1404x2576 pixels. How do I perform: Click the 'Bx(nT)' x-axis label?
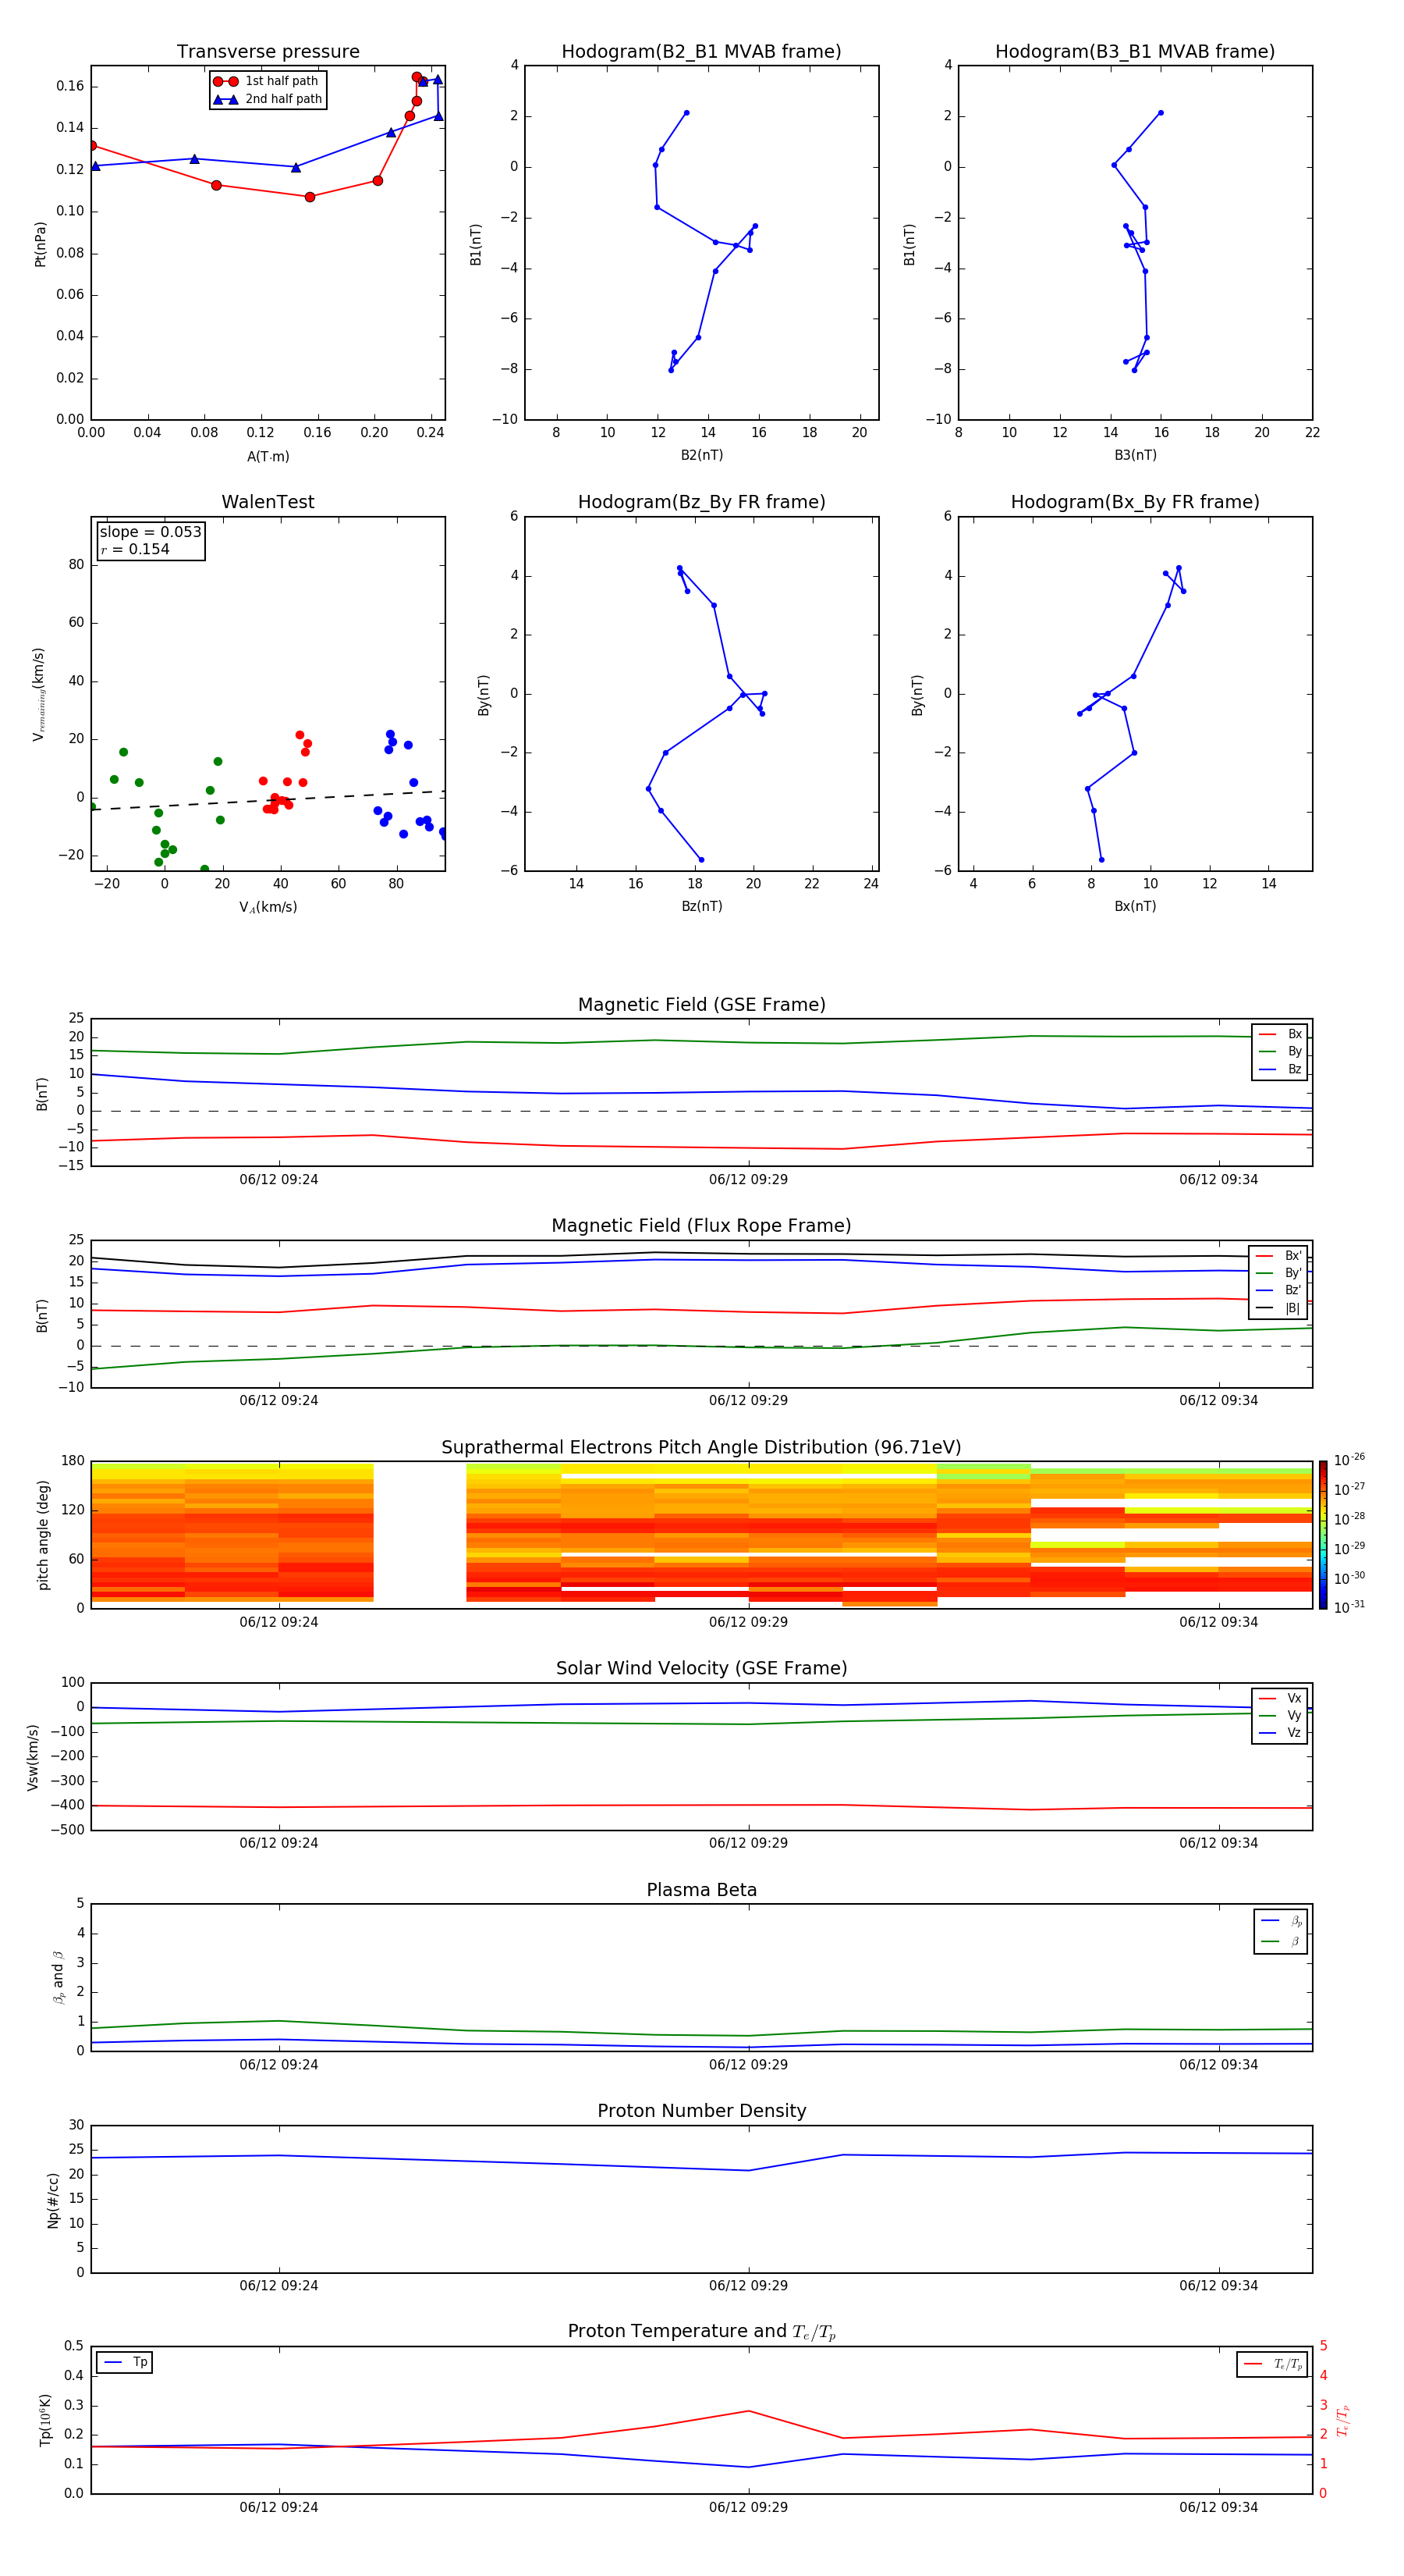(1135, 906)
